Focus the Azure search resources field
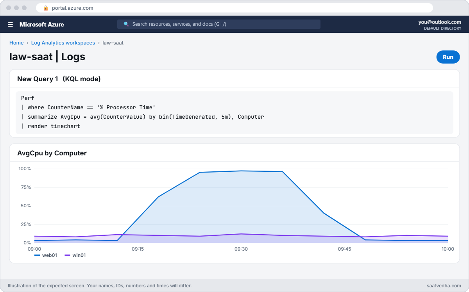 (x=219, y=24)
